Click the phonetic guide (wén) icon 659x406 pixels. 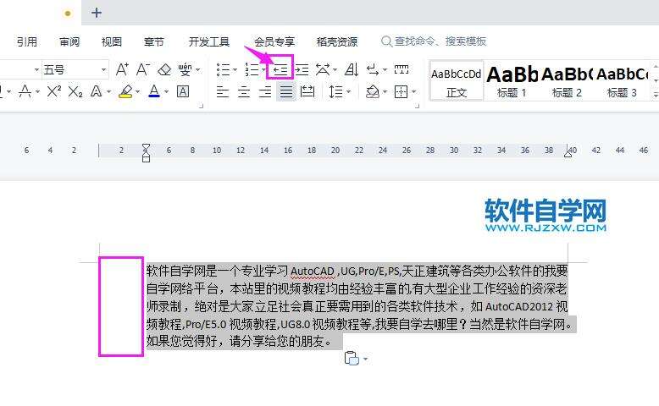[185, 69]
